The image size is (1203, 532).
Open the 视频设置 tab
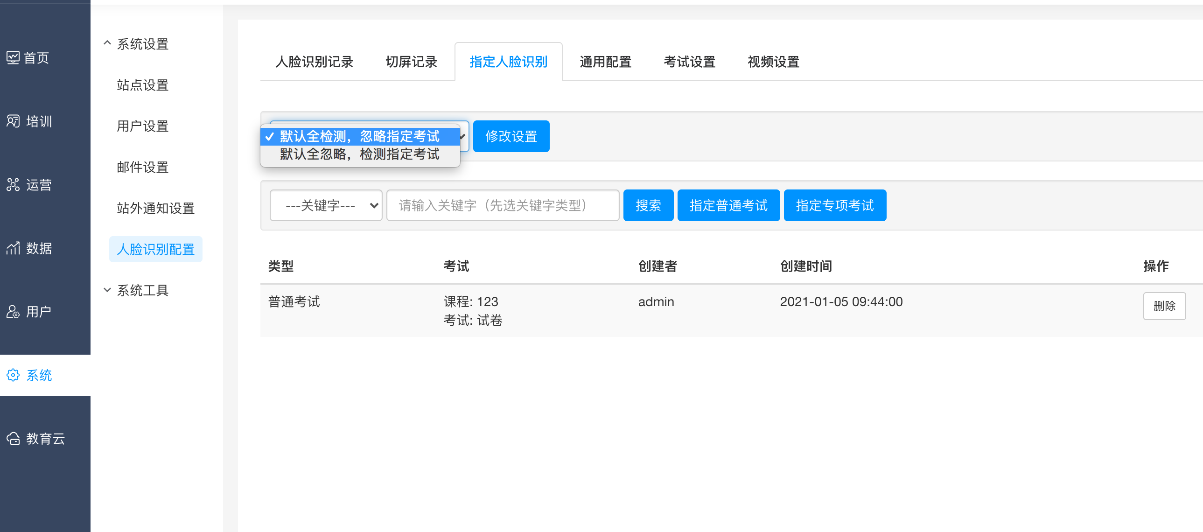tap(773, 62)
